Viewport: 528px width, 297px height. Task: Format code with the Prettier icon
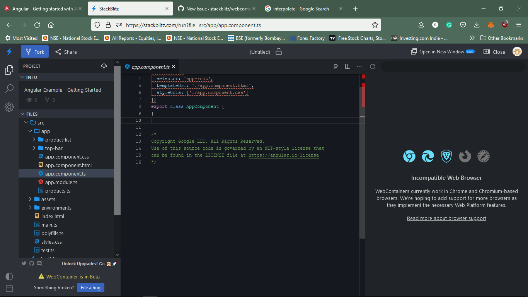coord(336,66)
